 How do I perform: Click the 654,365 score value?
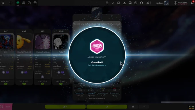24,81
